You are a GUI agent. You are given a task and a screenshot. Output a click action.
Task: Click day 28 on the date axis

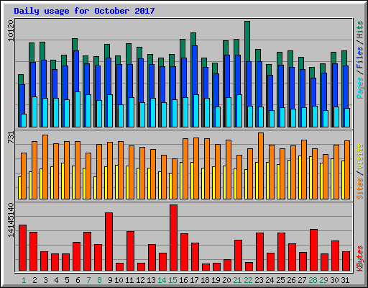click(313, 280)
